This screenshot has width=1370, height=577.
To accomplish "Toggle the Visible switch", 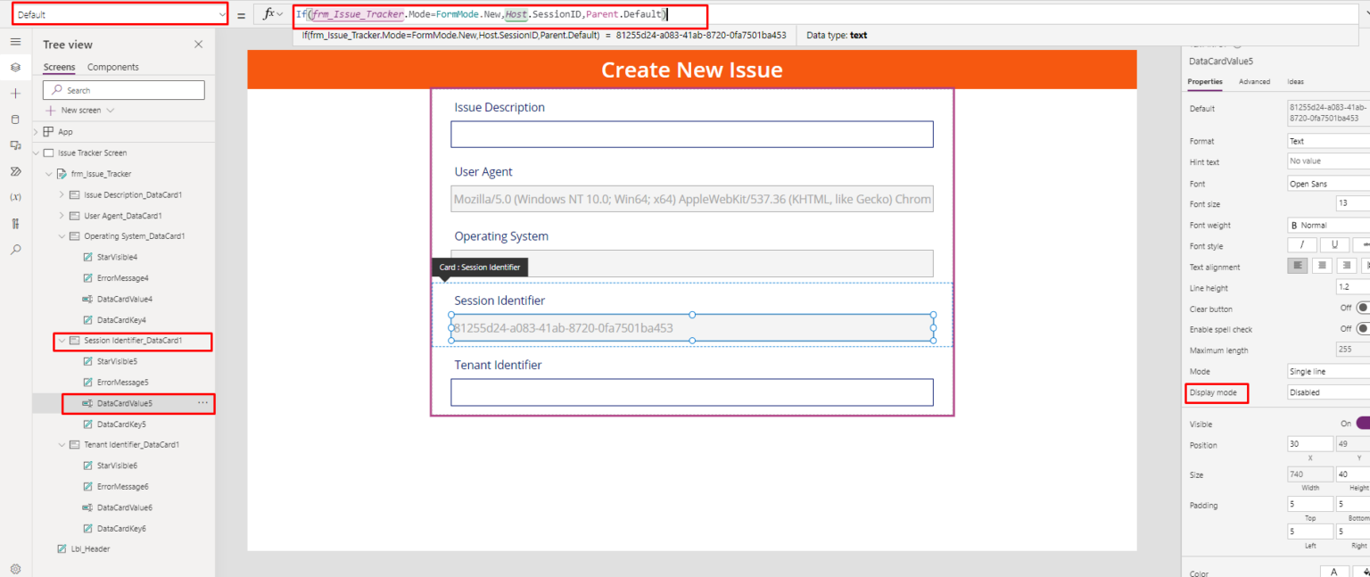I will click(1362, 425).
